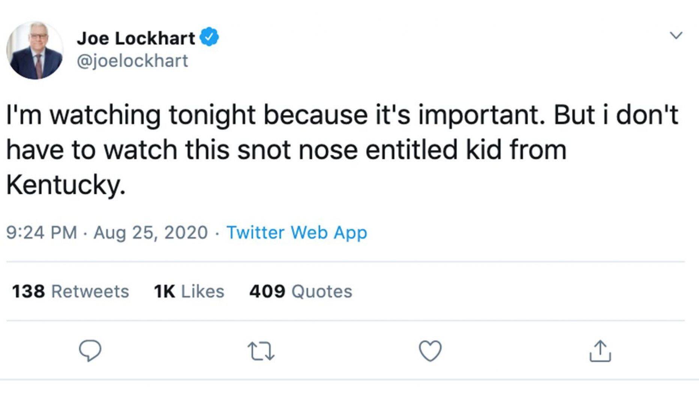Open the 409 Quotes list

point(301,291)
